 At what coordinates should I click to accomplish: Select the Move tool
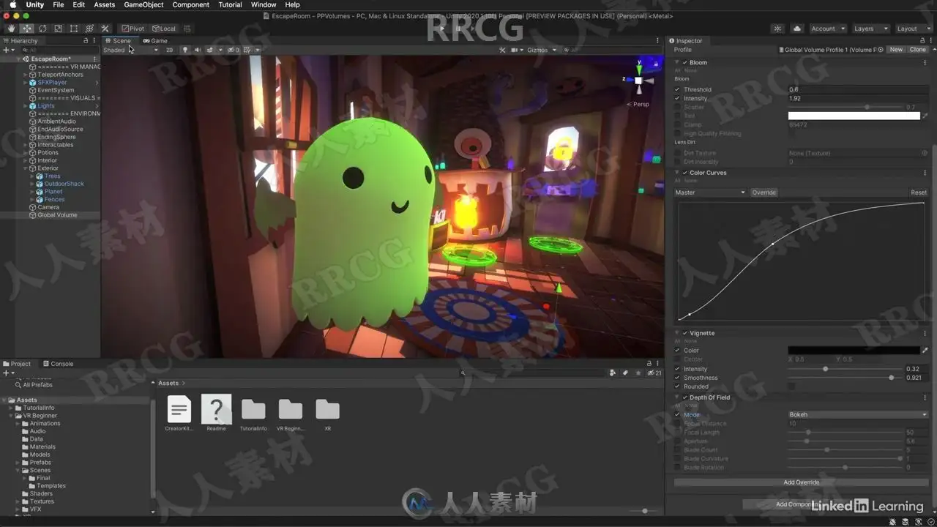click(x=27, y=29)
